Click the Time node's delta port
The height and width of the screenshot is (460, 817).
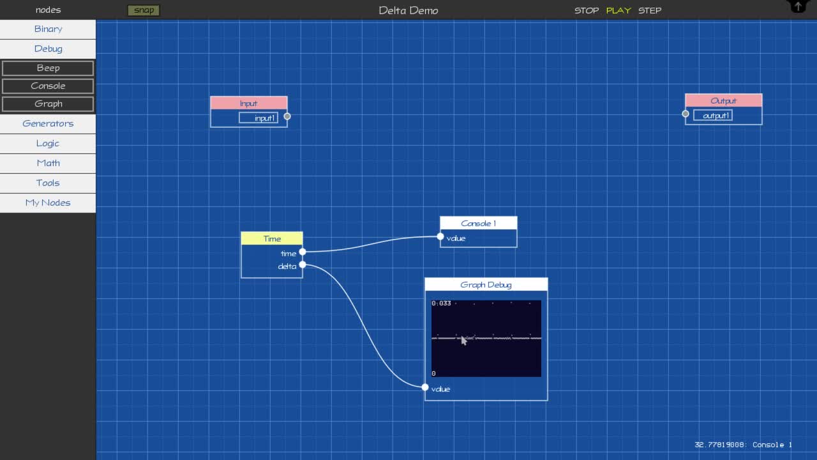[x=303, y=264]
